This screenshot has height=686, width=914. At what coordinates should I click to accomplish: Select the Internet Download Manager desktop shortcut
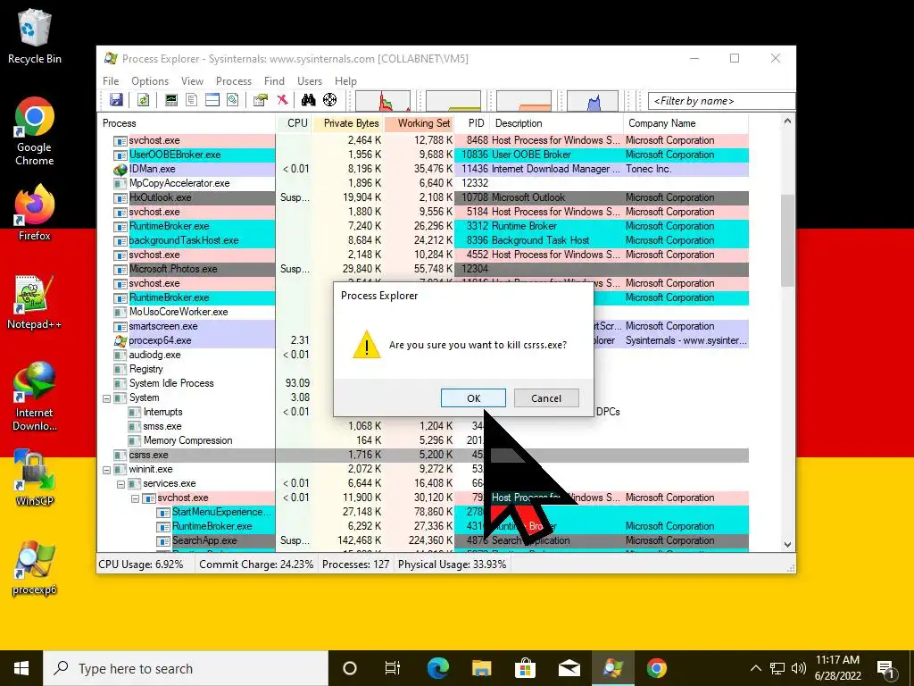(35, 397)
